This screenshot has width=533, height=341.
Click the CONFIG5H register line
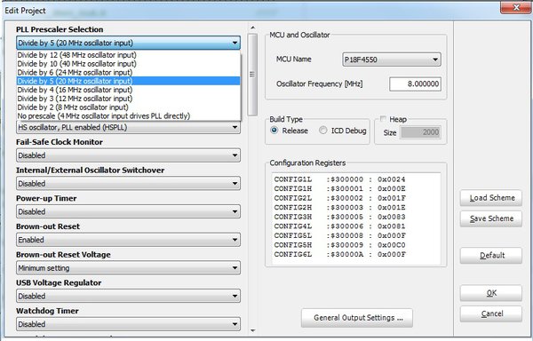click(339, 245)
